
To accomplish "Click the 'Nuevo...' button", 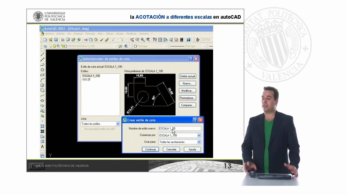I will click(x=188, y=83).
